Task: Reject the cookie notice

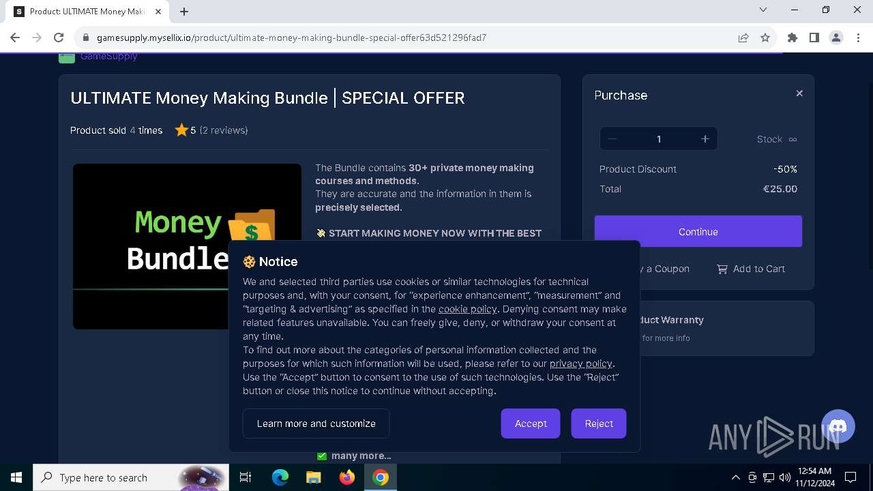Action: point(599,423)
